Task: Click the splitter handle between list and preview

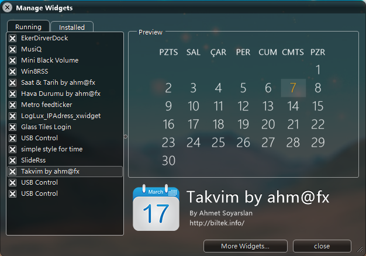Action: [126, 136]
